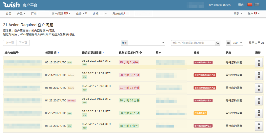Click the help icon beside 仅剩的回复时间

point(141,53)
